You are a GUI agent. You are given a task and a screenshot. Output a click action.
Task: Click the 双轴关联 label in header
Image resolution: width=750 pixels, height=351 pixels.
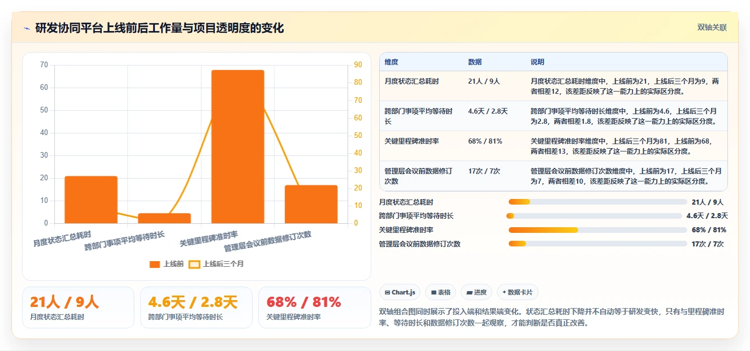pos(712,28)
